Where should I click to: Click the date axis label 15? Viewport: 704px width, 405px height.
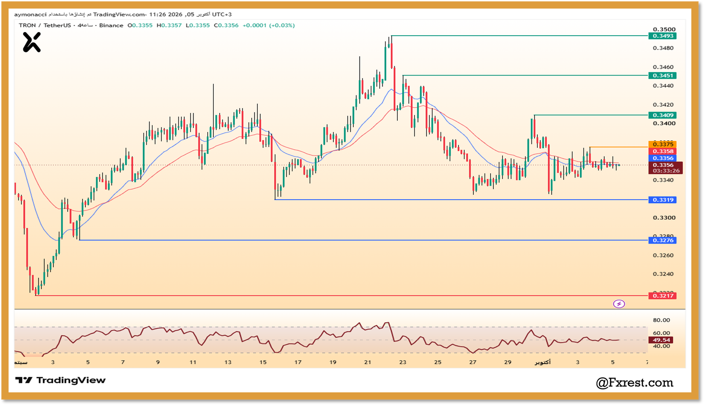(263, 362)
